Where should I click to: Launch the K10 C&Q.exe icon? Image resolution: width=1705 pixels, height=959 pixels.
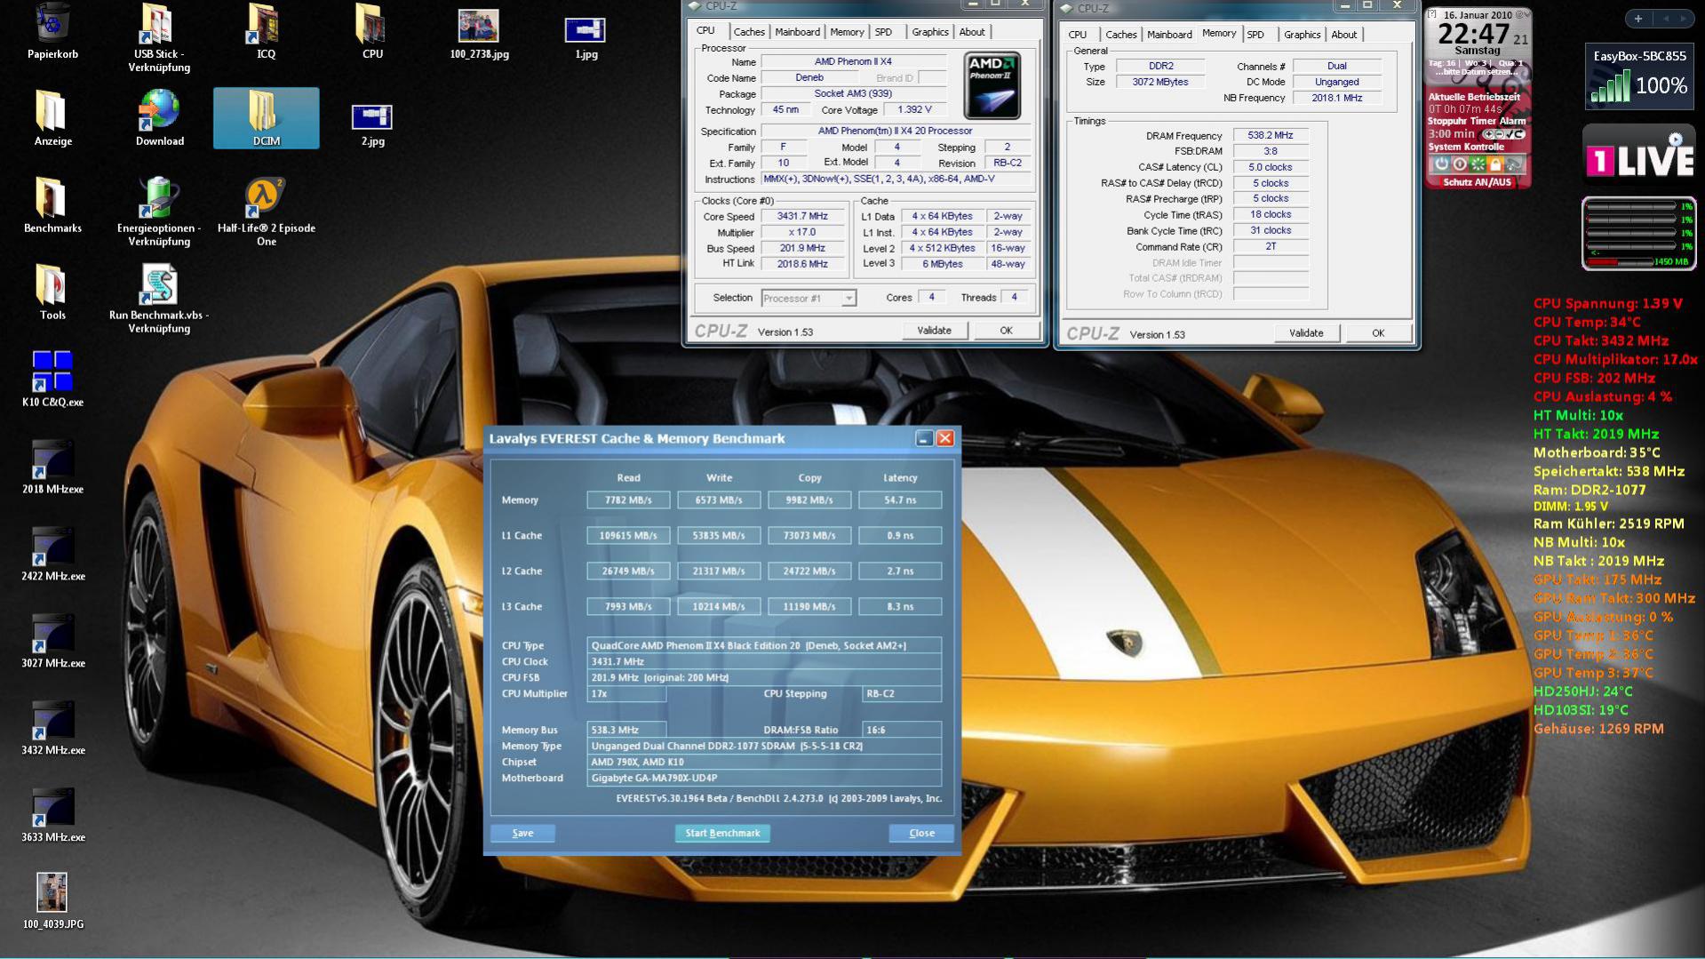(52, 380)
